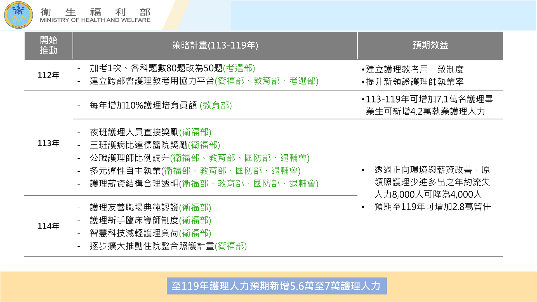The width and height of the screenshot is (537, 302).
Task: Select the 預期效益 column header
Action: (430, 45)
